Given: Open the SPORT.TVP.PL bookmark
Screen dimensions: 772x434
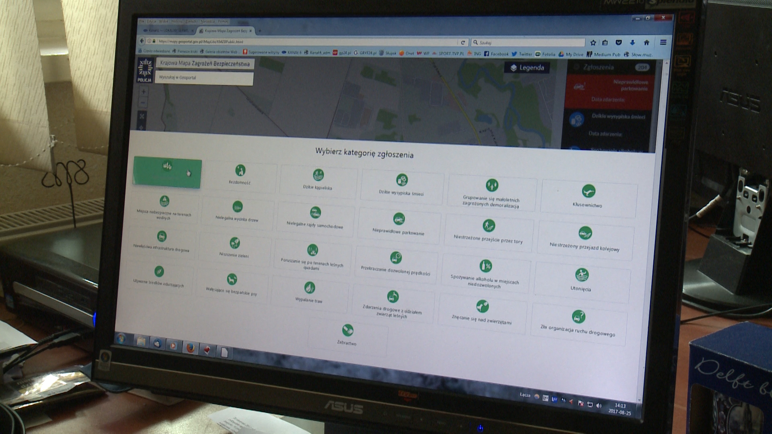Looking at the screenshot, I should coord(448,53).
